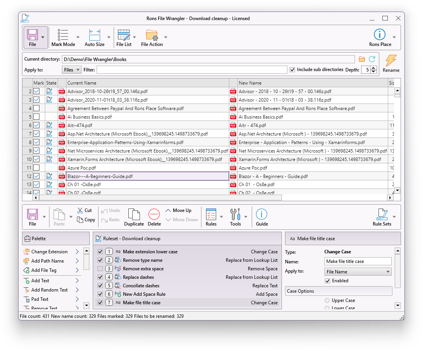423x351 pixels.
Task: Click the Current Name column header
Action: tap(147, 83)
